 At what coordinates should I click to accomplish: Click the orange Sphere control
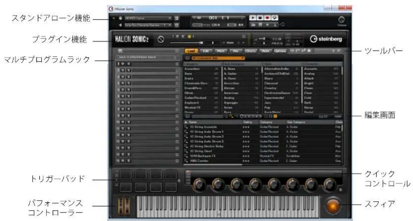333,205
